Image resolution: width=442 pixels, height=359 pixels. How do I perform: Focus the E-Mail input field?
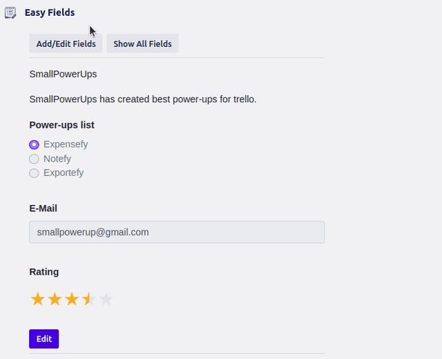click(x=177, y=232)
